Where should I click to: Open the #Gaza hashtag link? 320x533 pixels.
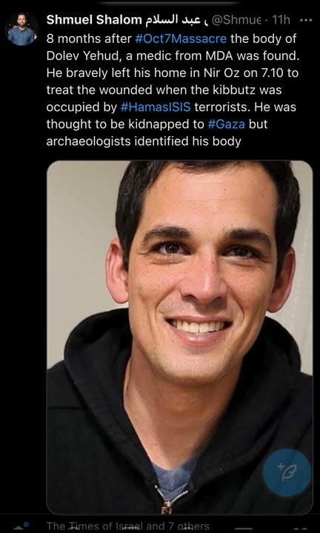(x=226, y=124)
